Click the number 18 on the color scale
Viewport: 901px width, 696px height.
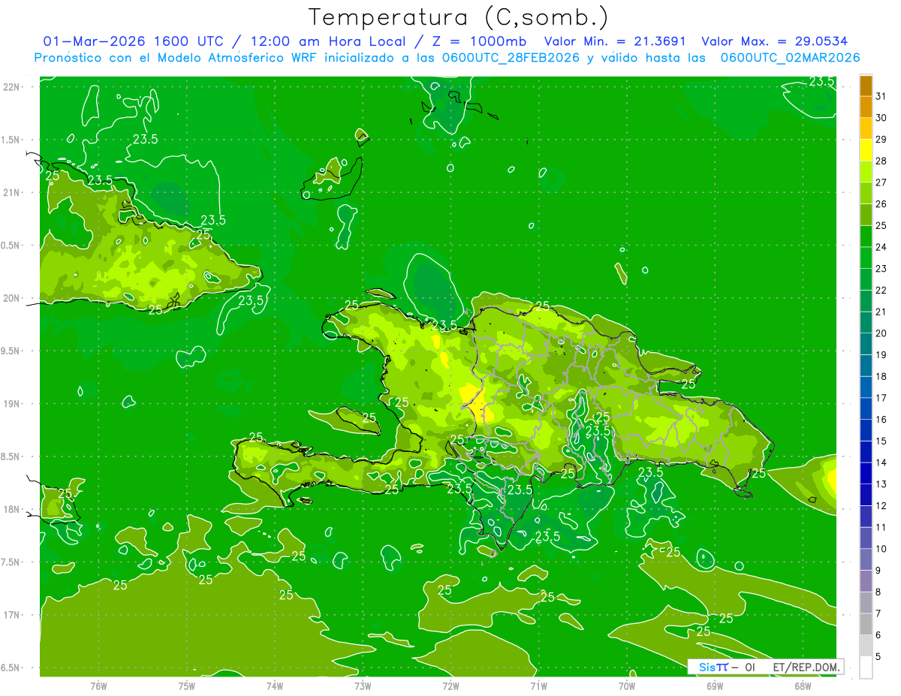coord(881,377)
